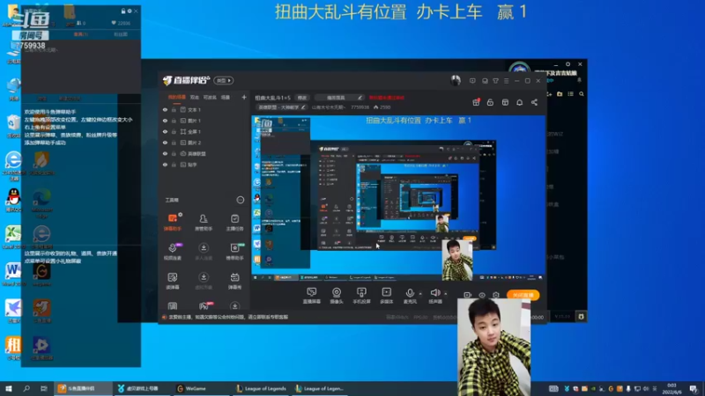Open the user avatar in title bar
This screenshot has height=396, width=705.
[456, 80]
